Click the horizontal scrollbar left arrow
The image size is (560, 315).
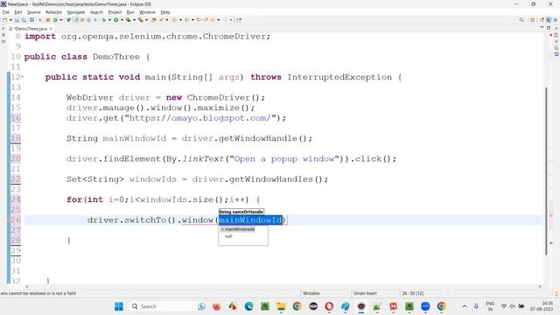pyautogui.click(x=26, y=286)
